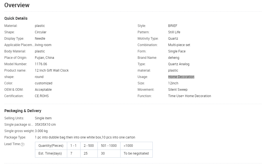Image resolution: width=266 pixels, height=164 pixels.
Task: Click the 12 Inch Gift Wall Clock product name
Action: click(x=52, y=70)
